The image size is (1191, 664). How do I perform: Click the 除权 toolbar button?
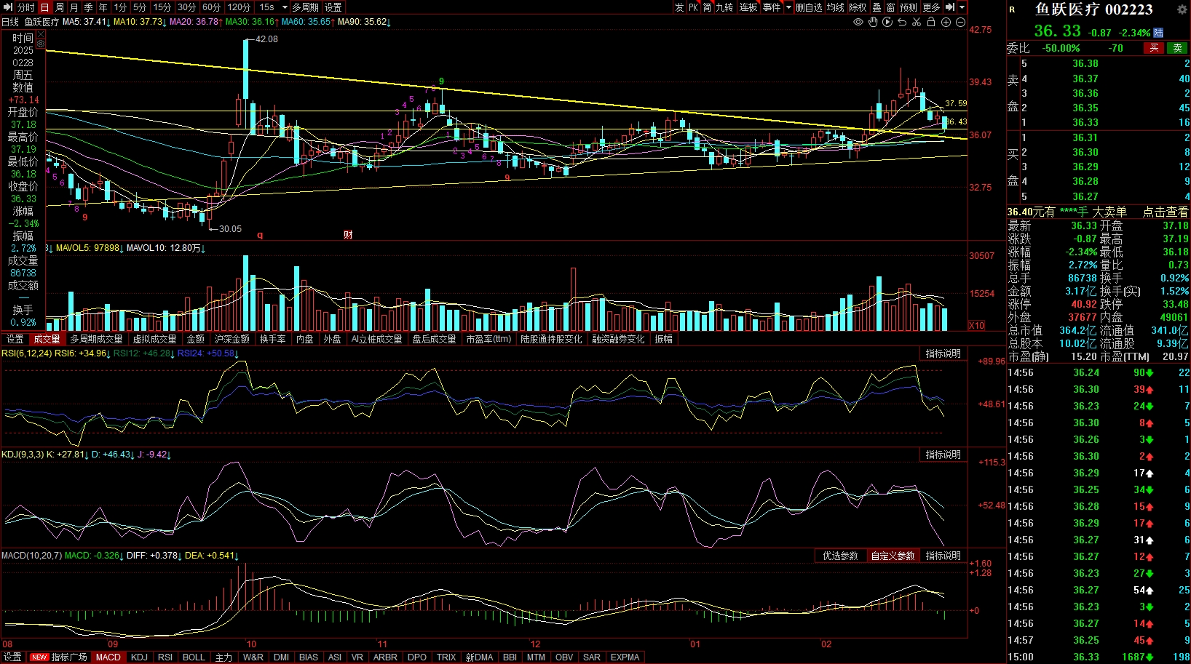(x=858, y=7)
